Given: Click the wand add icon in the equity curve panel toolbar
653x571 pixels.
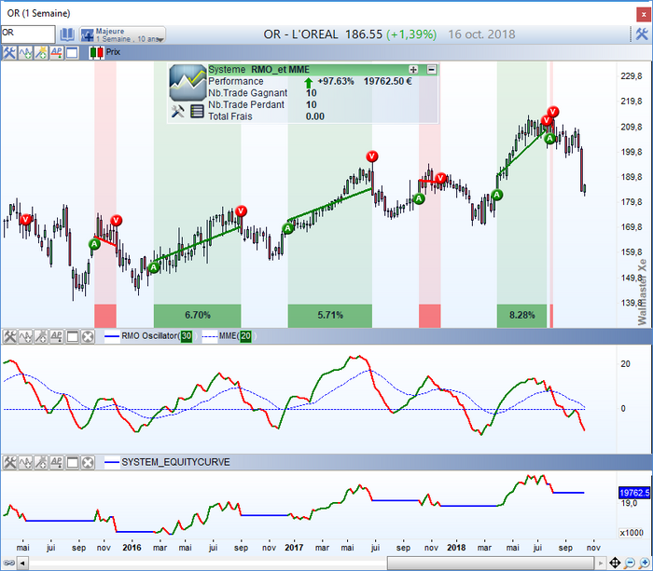Looking at the screenshot, I should click(x=41, y=462).
